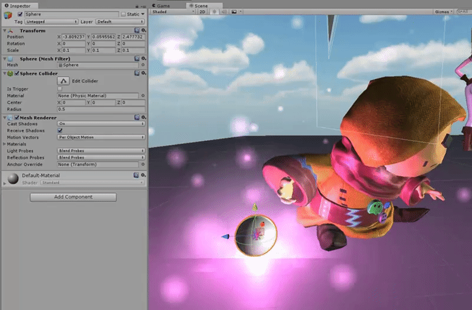The height and width of the screenshot is (310, 472).
Task: Click the Position X value field
Action: tap(73, 37)
